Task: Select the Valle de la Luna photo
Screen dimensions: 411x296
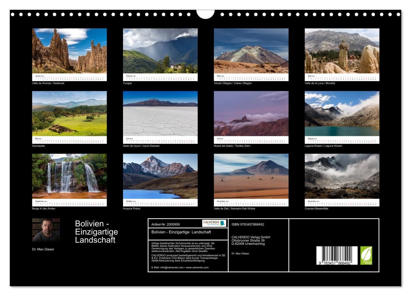Action: (342, 51)
